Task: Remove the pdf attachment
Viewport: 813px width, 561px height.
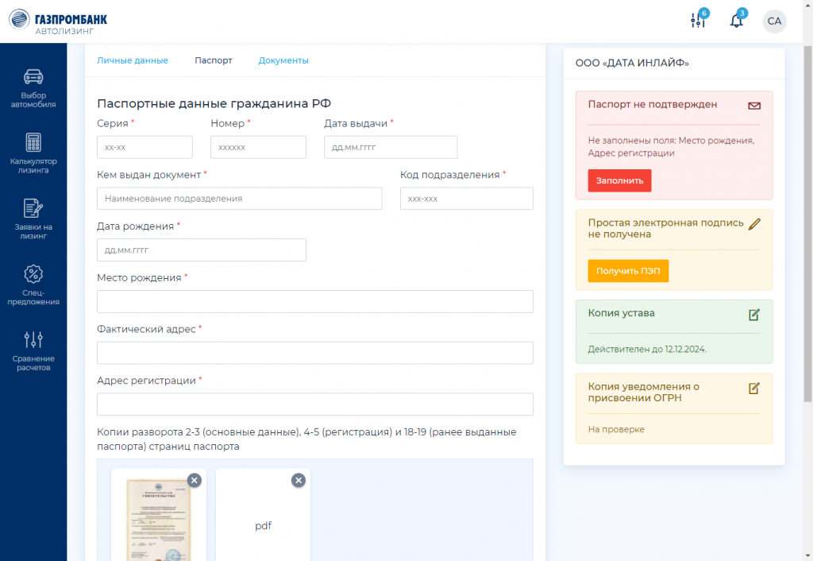Action: pos(299,480)
